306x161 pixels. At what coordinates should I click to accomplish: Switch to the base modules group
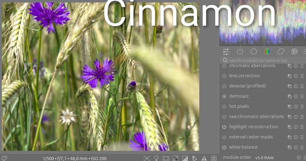coord(254,52)
